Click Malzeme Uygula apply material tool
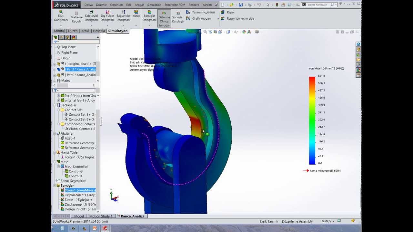The height and width of the screenshot is (232, 413). click(76, 17)
